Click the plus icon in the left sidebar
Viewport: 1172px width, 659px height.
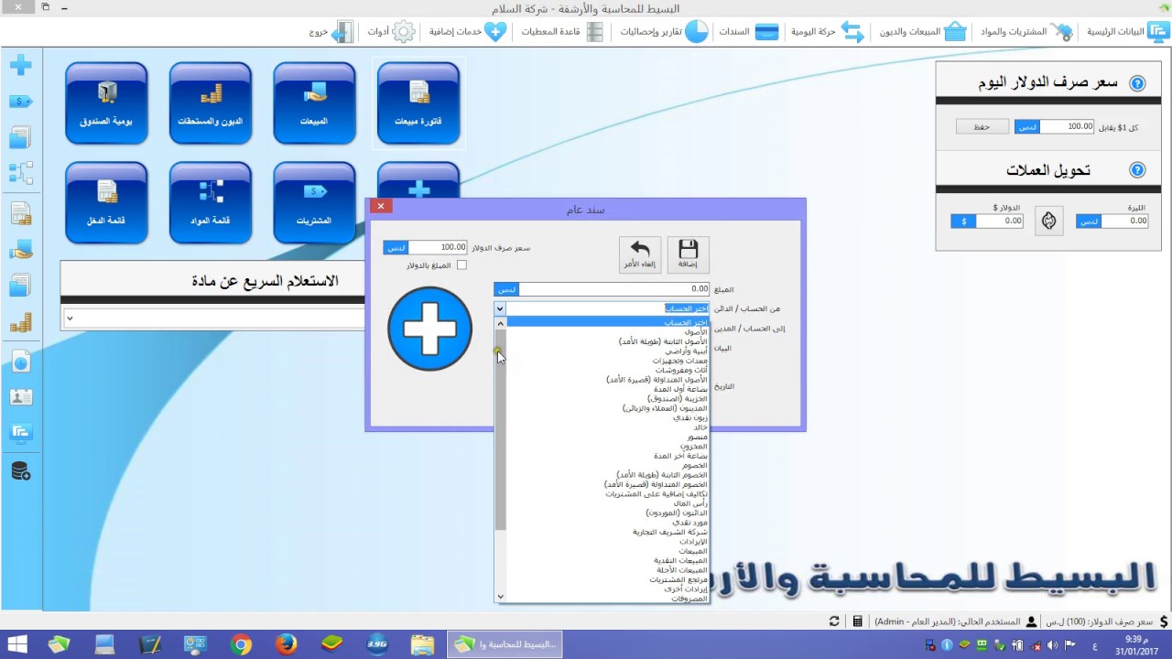[x=20, y=66]
